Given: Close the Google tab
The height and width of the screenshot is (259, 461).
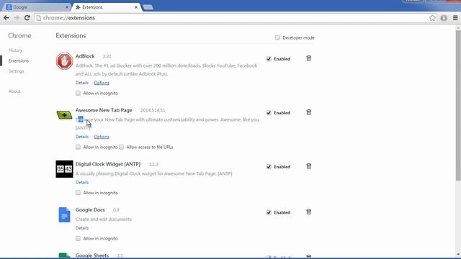Looking at the screenshot, I should [67, 7].
